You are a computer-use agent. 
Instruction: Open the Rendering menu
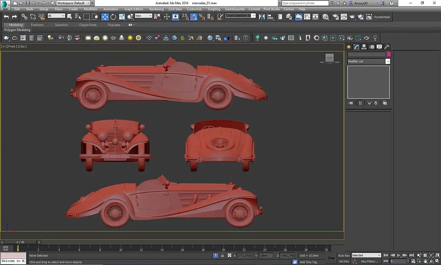tap(156, 9)
